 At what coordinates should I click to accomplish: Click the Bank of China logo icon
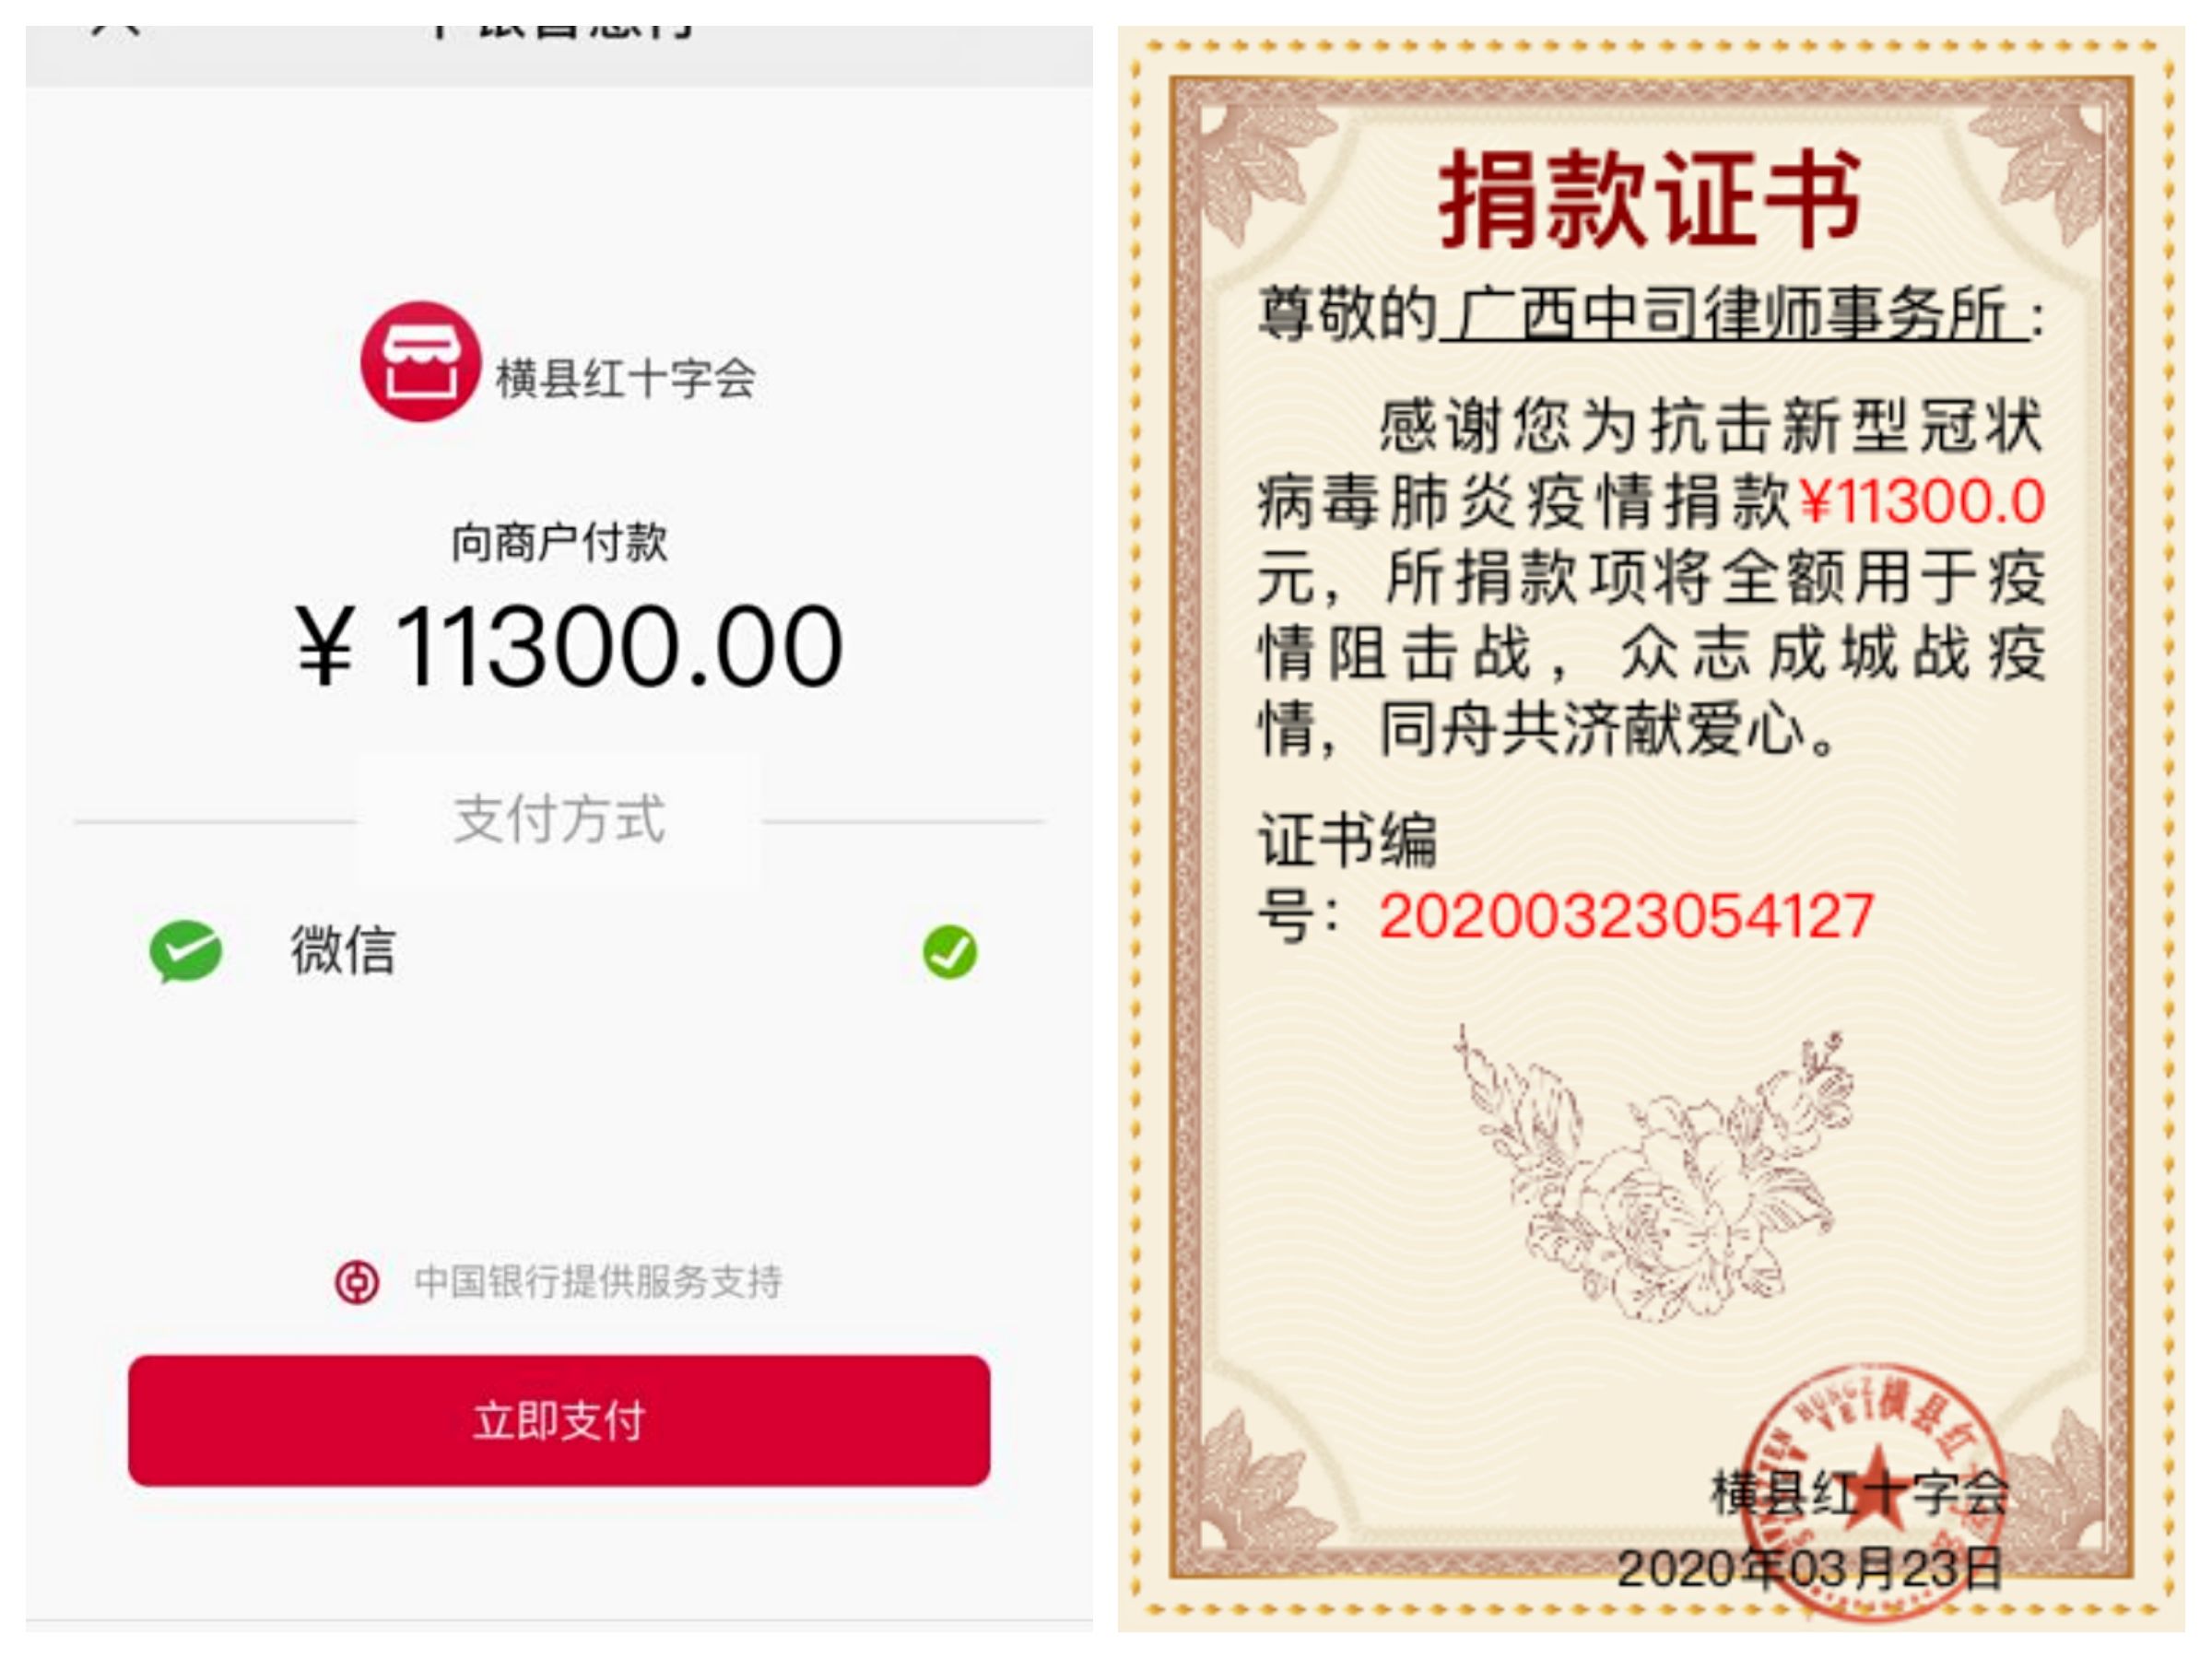tap(357, 1281)
